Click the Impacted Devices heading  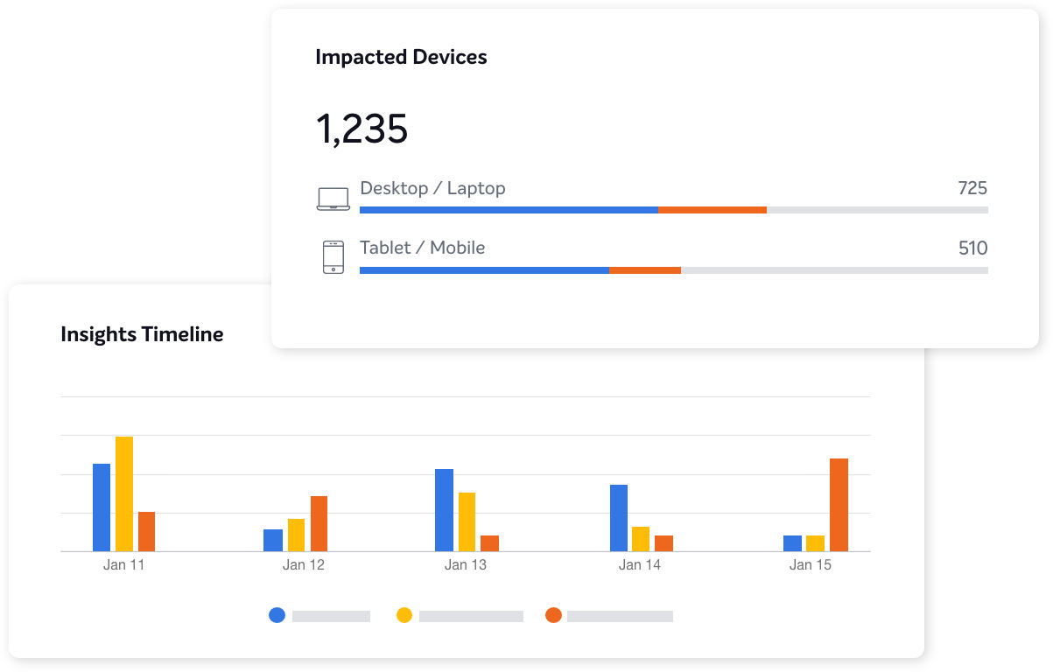[x=401, y=58]
